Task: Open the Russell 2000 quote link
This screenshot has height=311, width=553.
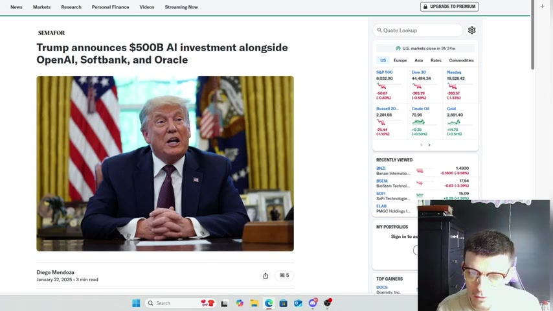Action: 387,109
